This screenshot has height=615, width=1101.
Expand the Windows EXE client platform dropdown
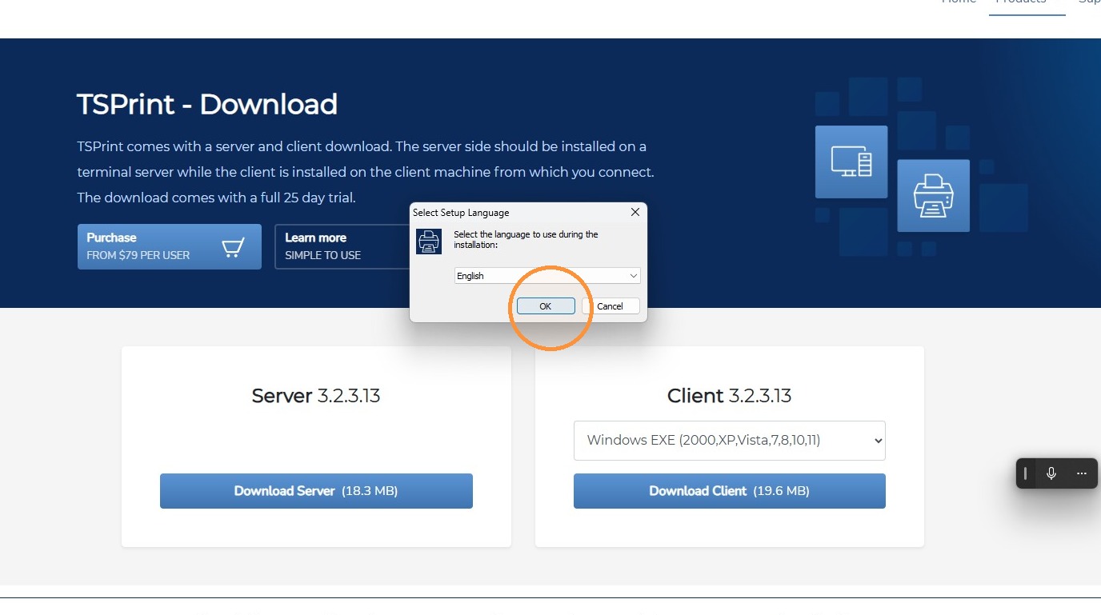tap(730, 441)
